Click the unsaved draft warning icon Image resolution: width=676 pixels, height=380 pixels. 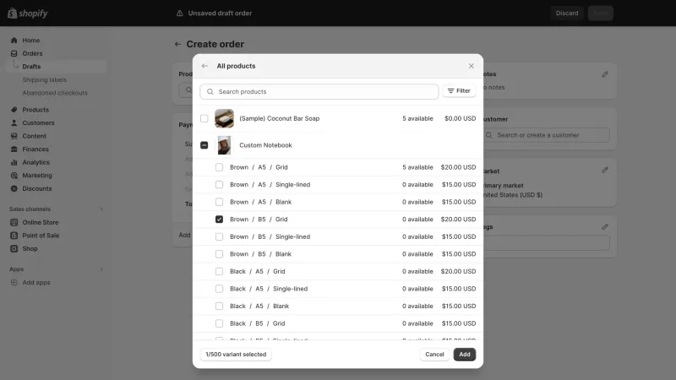[180, 14]
